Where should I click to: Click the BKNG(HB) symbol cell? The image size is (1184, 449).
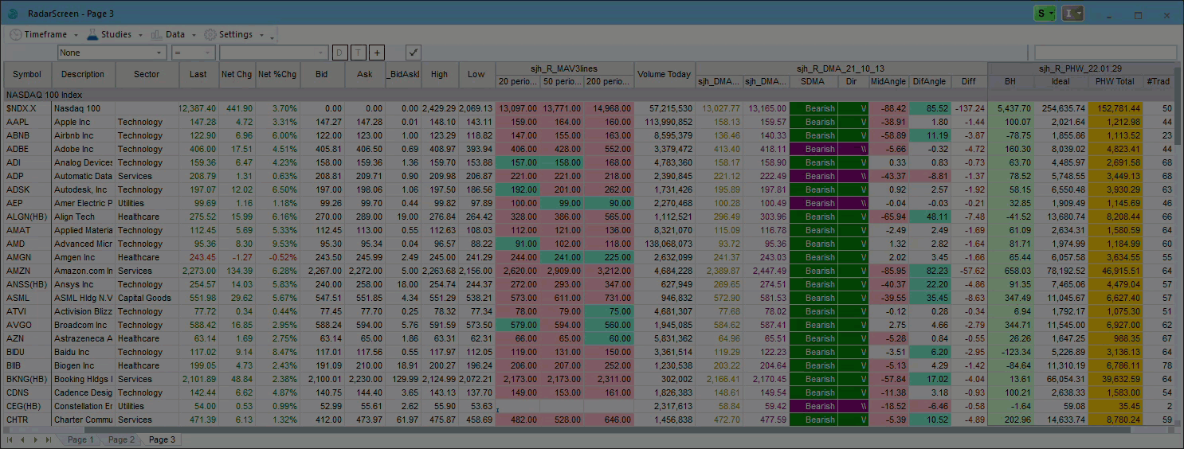[x=27, y=379]
